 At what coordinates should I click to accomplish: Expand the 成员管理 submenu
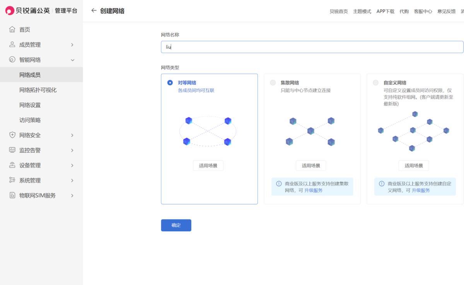click(72, 44)
